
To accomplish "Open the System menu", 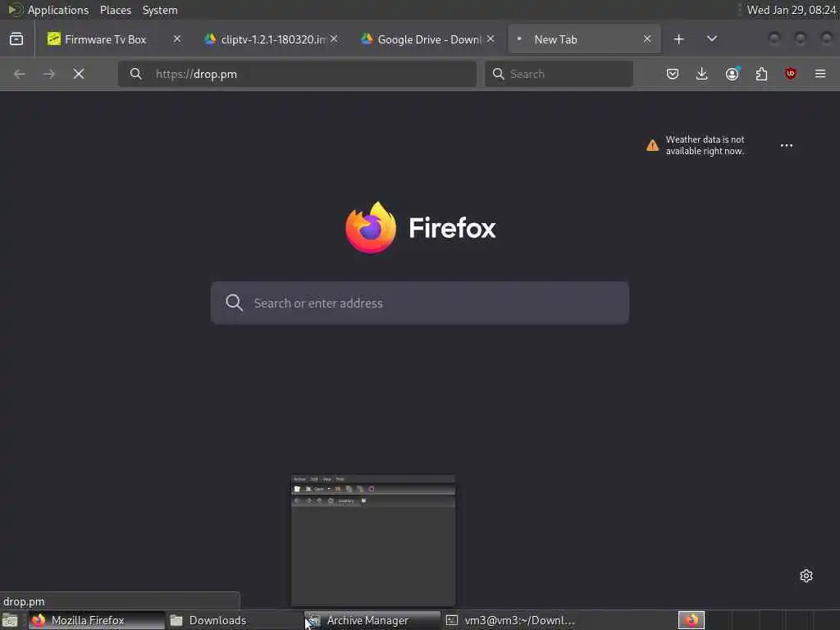I will pyautogui.click(x=160, y=10).
